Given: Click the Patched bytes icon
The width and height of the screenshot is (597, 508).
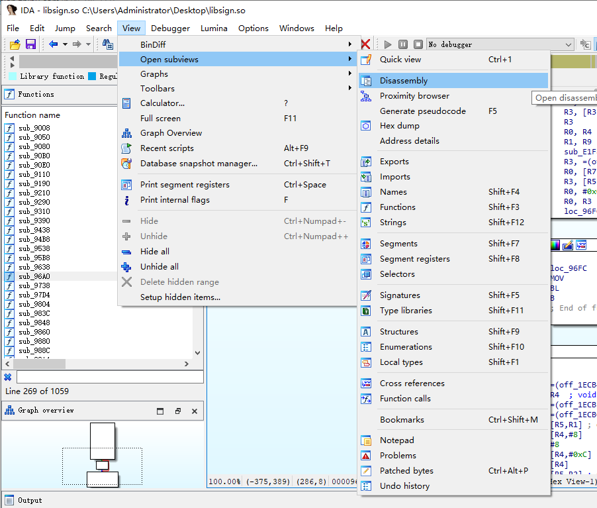Looking at the screenshot, I should (x=366, y=471).
